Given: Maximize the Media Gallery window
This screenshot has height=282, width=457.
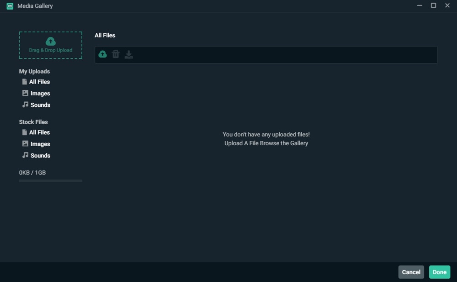Looking at the screenshot, I should [433, 5].
